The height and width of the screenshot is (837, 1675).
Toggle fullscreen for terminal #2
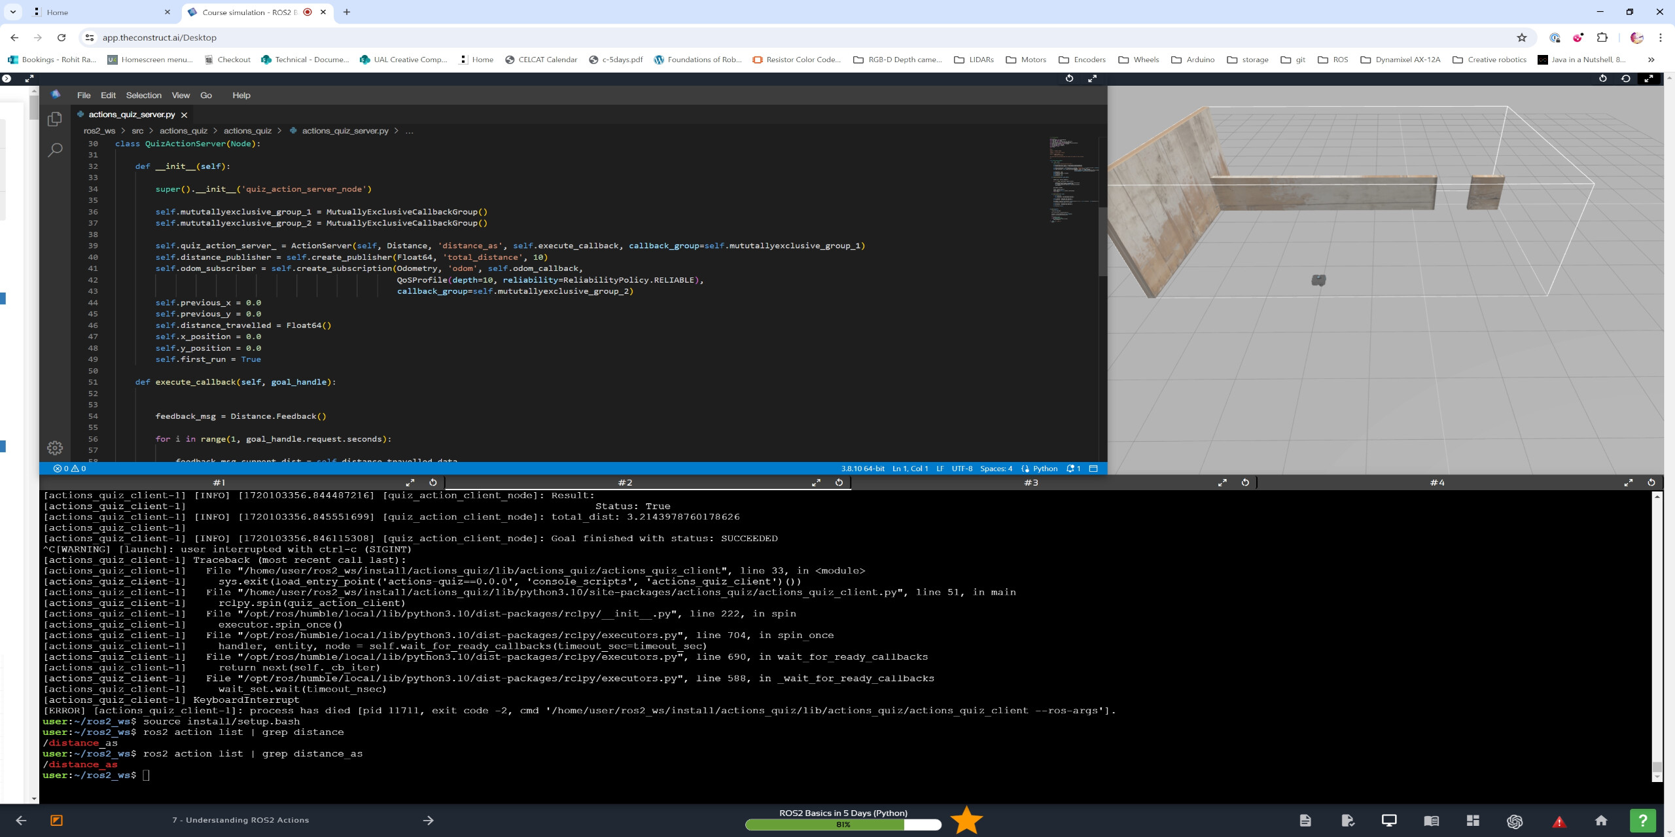point(816,482)
